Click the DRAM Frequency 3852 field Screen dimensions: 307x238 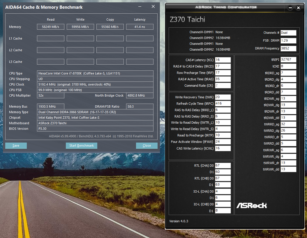pos(288,48)
